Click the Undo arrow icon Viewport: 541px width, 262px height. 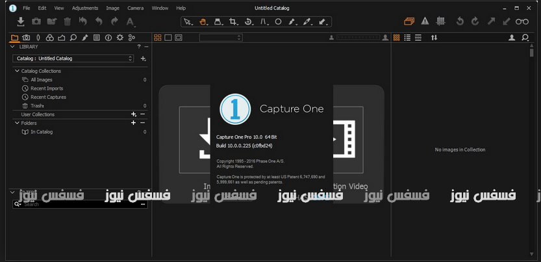pyautogui.click(x=99, y=21)
